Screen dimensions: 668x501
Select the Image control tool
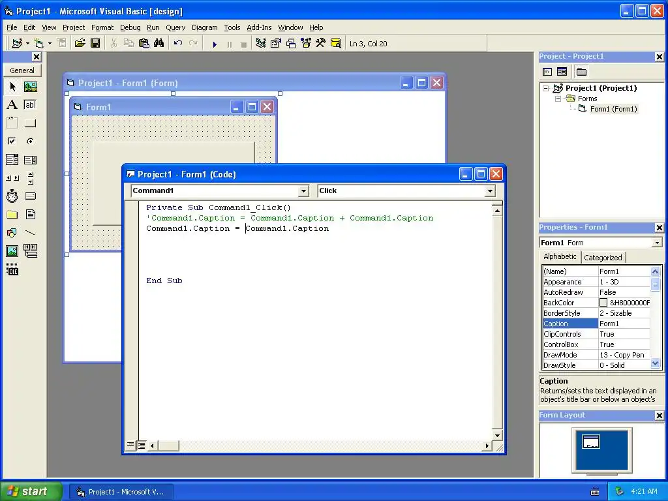click(x=12, y=251)
